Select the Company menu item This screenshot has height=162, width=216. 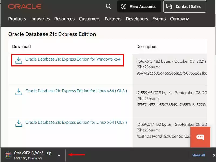pos(179,19)
